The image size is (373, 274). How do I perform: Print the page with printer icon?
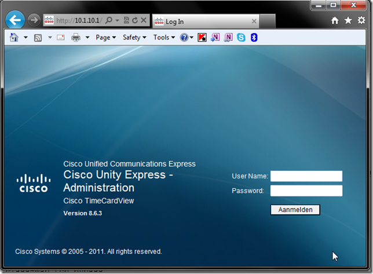tap(76, 37)
